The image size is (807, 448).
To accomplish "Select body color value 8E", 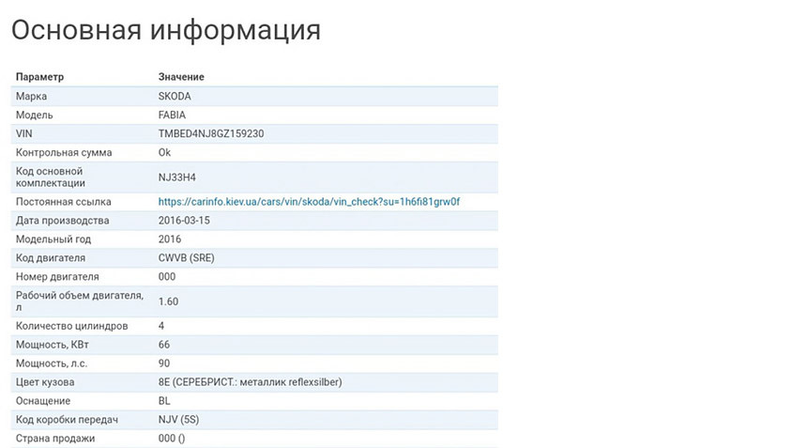I will point(251,382).
